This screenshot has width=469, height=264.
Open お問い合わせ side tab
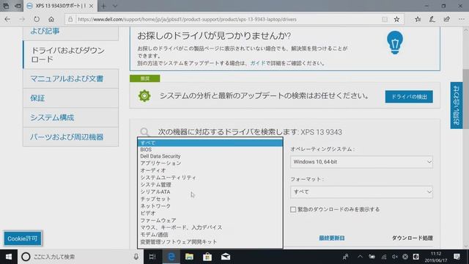pos(456,106)
